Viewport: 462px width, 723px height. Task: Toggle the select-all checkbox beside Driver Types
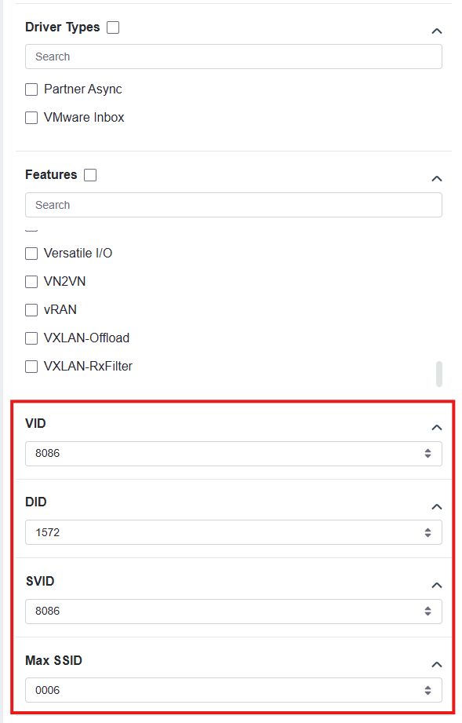(113, 26)
